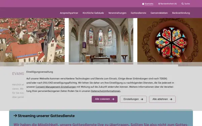Image resolution: width=202 pixels, height=126 pixels.
Task: Click the home icon beside Startseite
Action: 143,4
